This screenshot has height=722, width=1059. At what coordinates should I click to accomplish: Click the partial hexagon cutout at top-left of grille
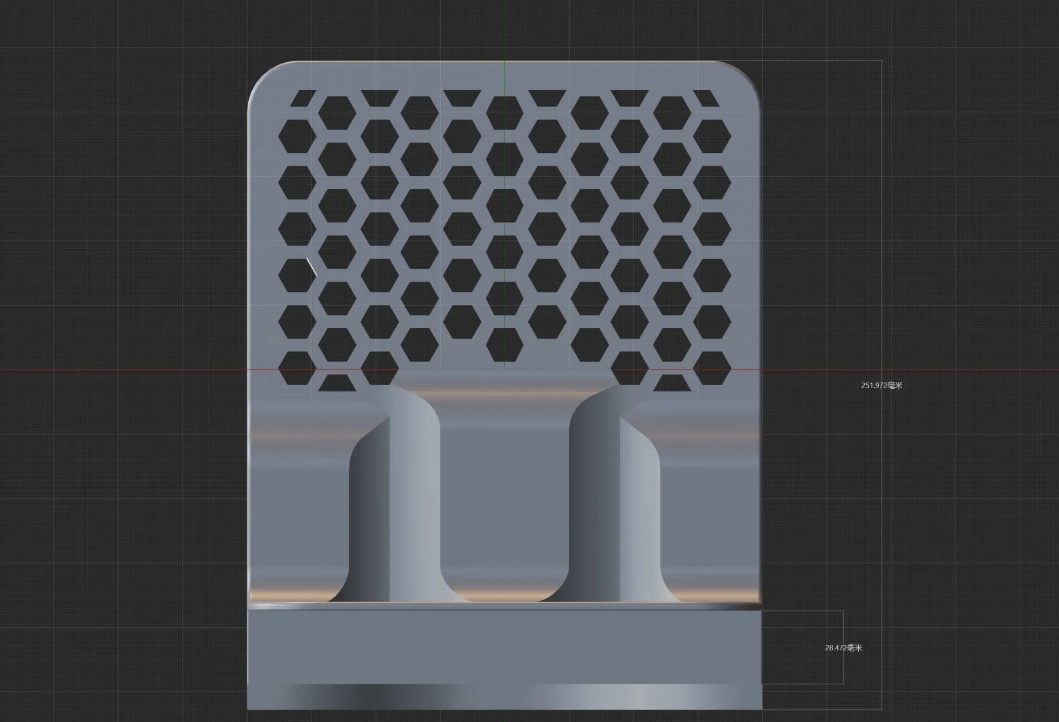(303, 98)
